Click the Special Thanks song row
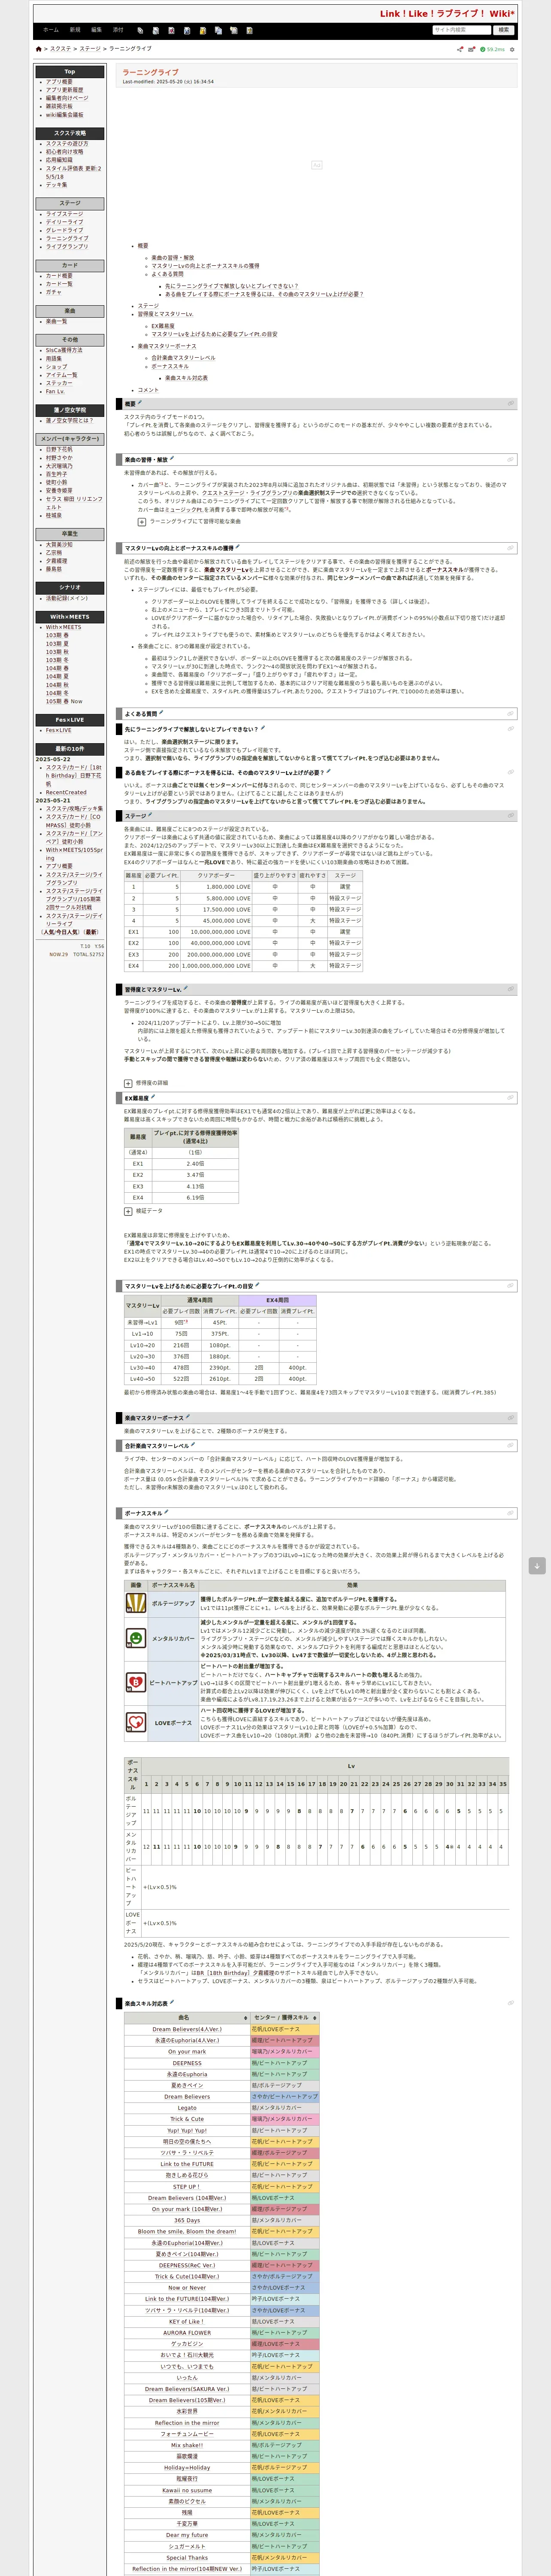 point(187,2557)
